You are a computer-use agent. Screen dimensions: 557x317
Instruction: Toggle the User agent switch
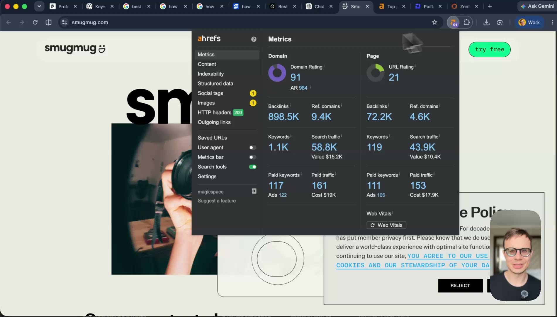(x=252, y=148)
